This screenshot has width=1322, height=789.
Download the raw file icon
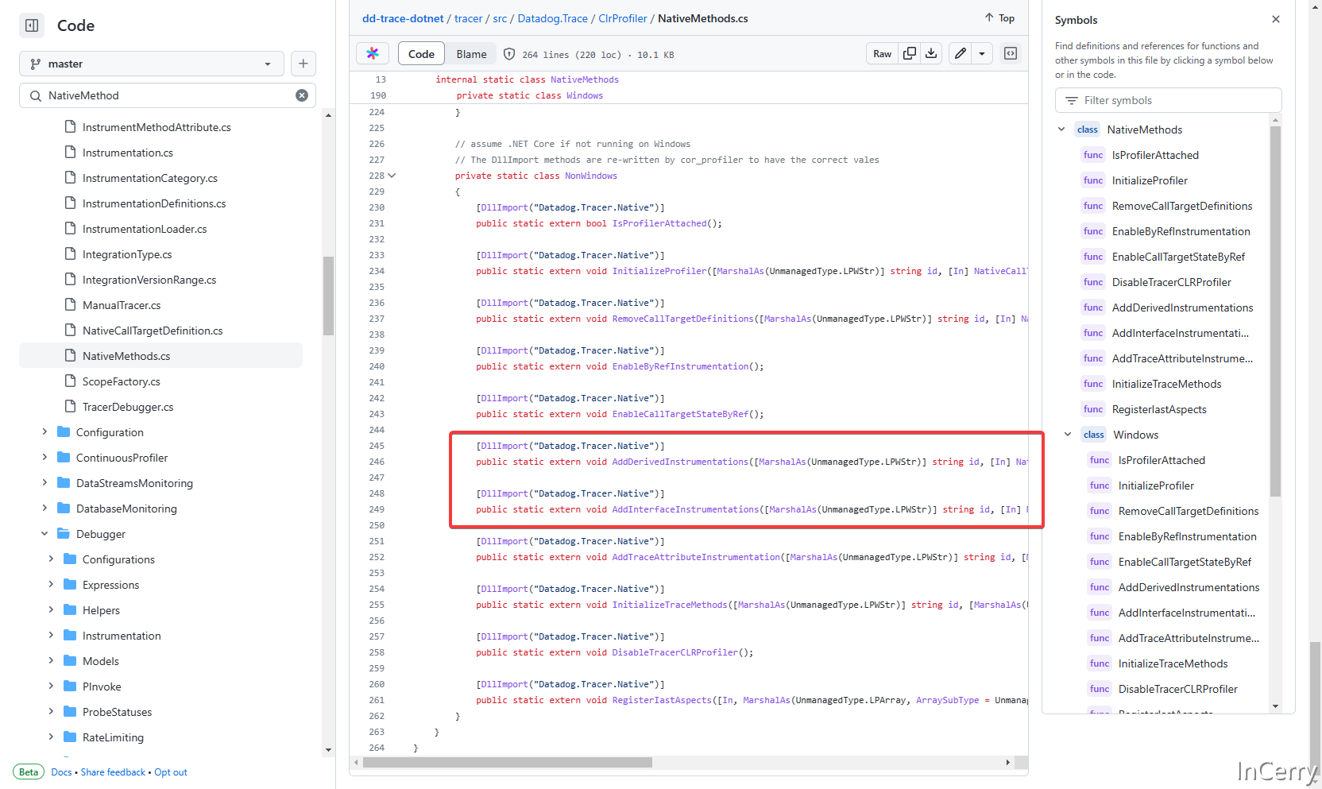pos(931,54)
